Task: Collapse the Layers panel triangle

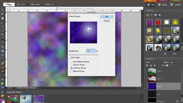Action: [x=146, y=59]
